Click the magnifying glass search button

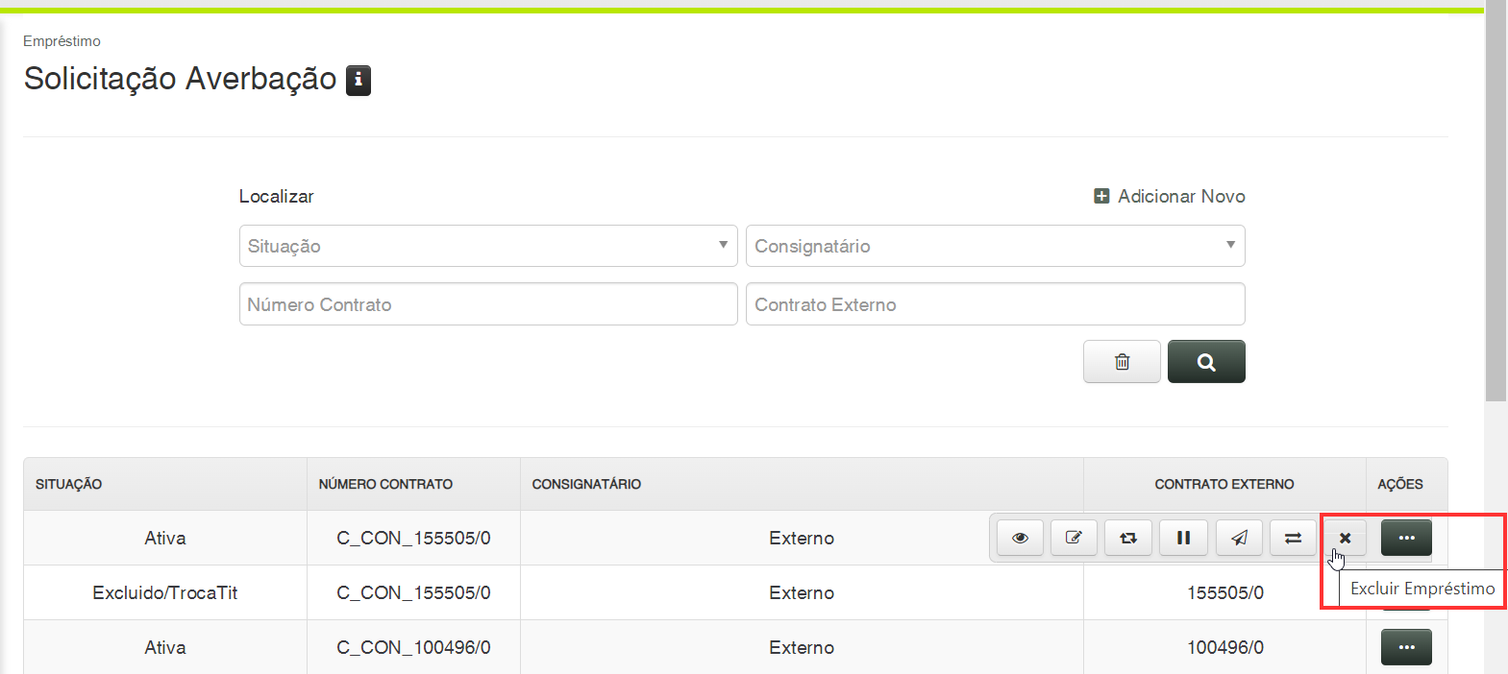click(1206, 362)
